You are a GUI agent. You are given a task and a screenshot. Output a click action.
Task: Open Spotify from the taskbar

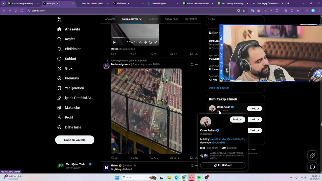[199, 177]
